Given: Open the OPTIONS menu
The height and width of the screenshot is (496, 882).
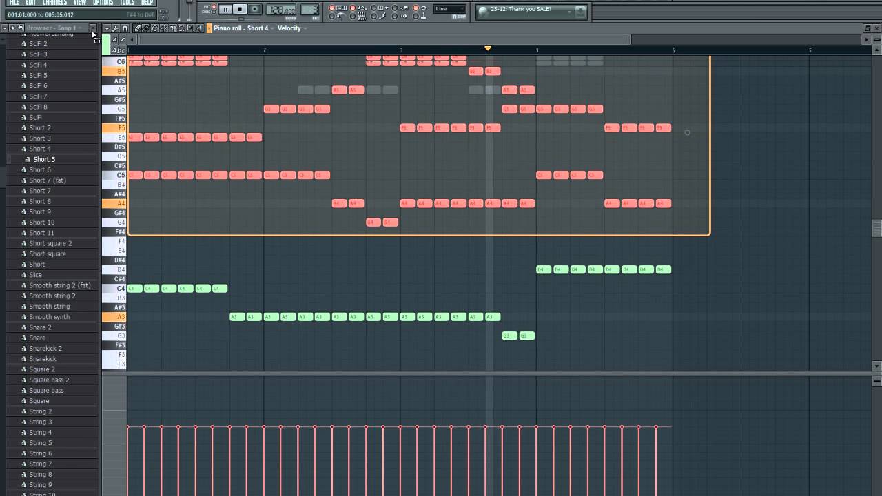Looking at the screenshot, I should click(x=103, y=3).
